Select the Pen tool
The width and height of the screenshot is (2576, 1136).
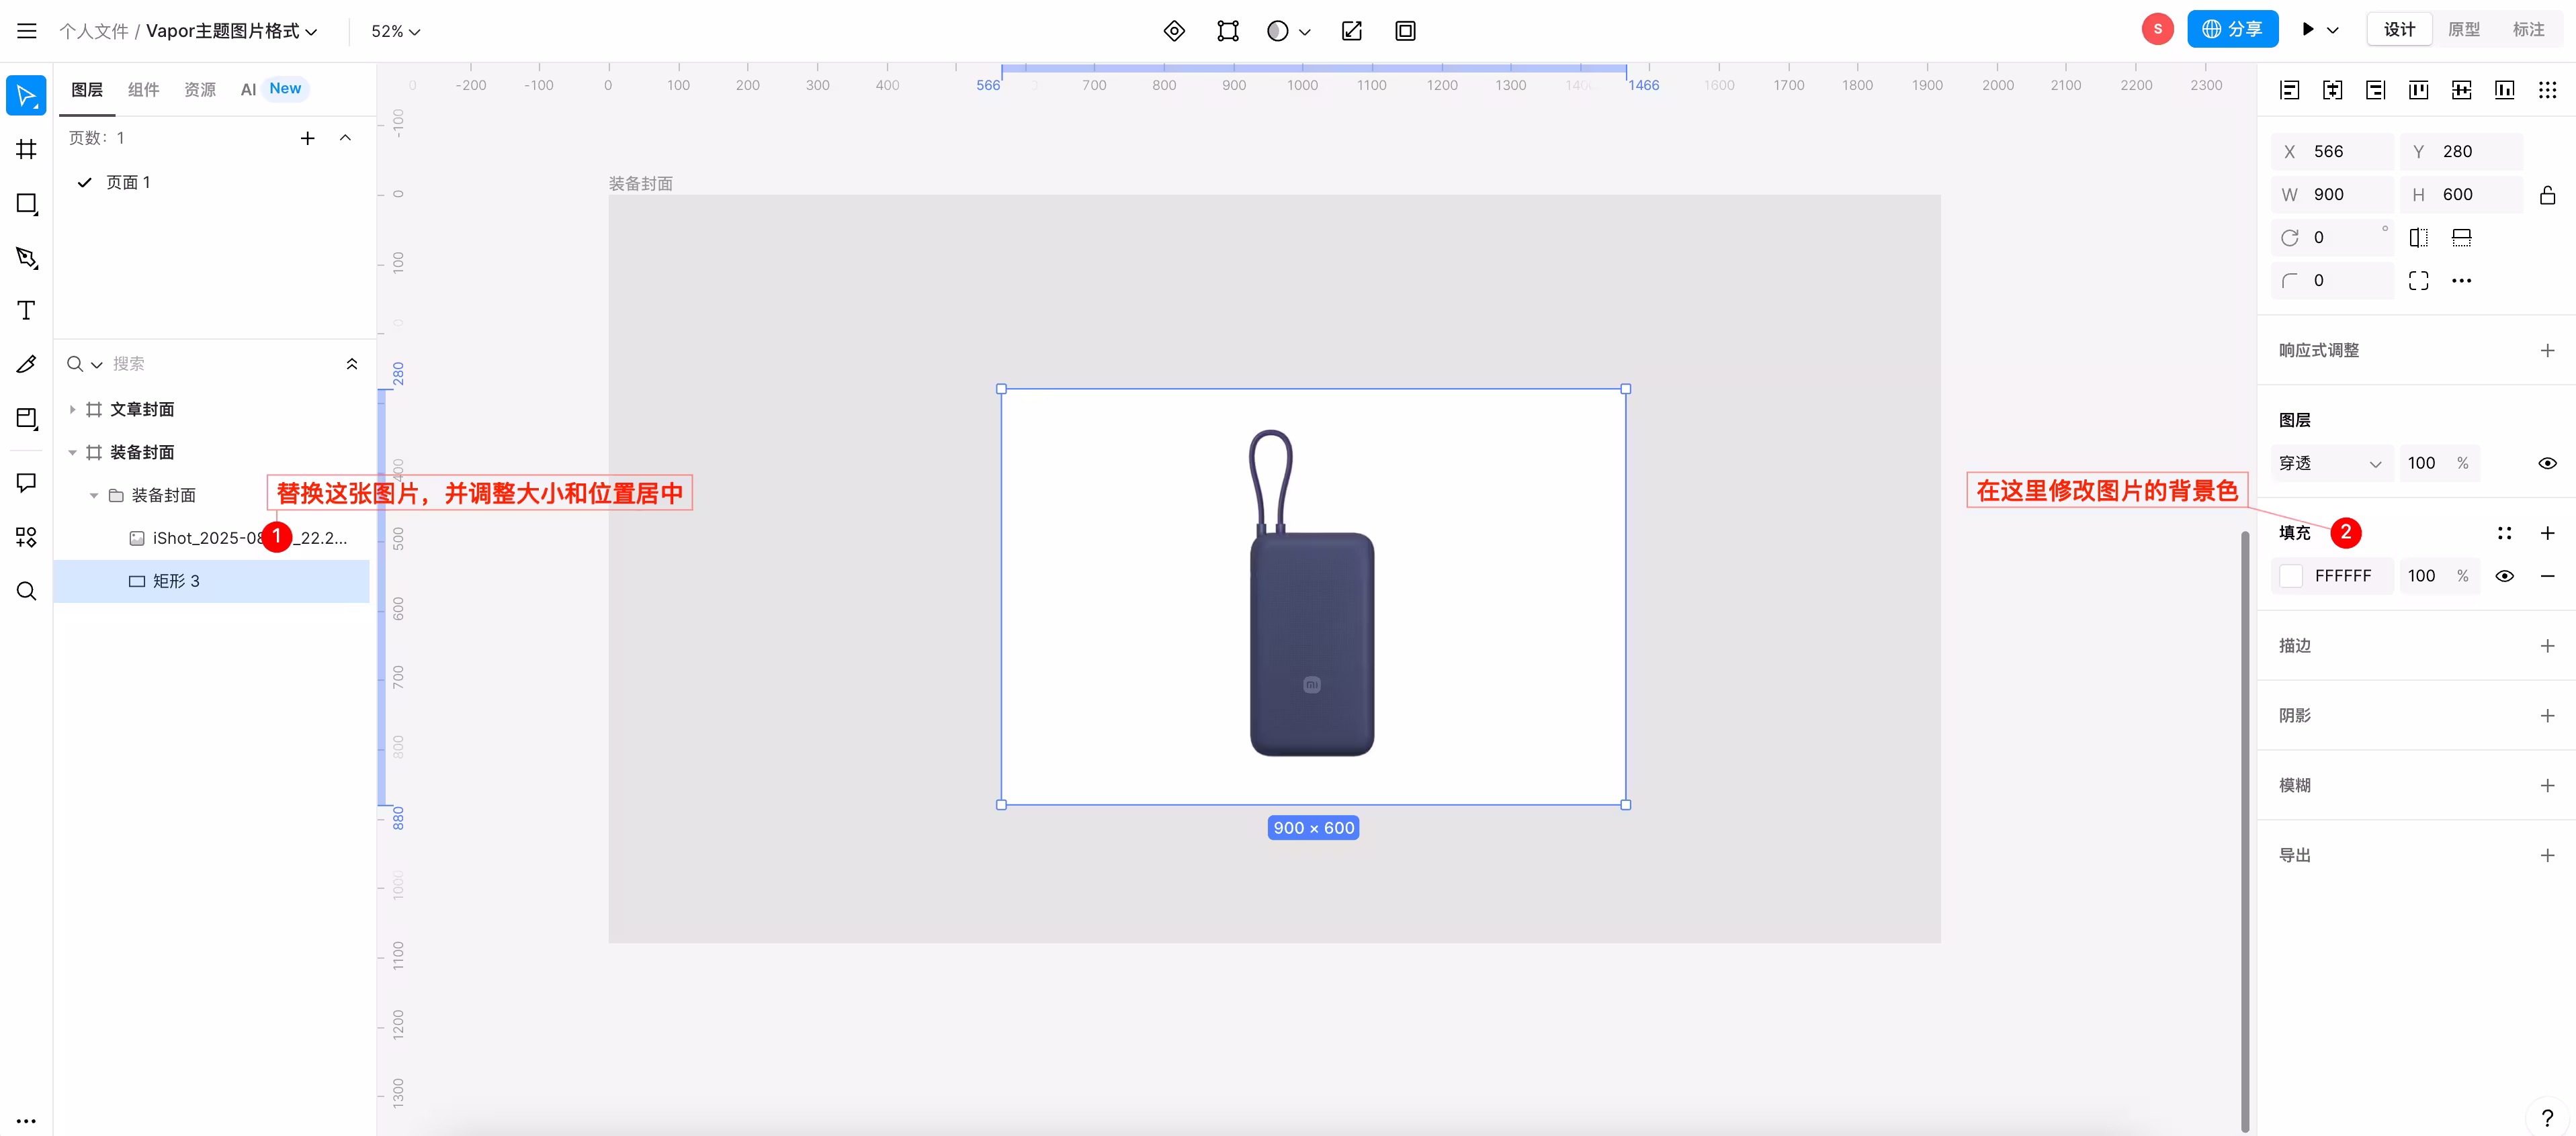(27, 258)
